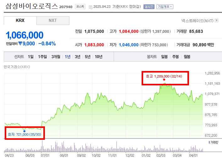Screen dimensions: 222x162
Task: Open the 기업개요 dropdown
Action: 165,7
